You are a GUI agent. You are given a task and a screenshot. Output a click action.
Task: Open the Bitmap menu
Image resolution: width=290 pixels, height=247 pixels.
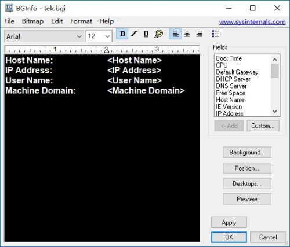click(32, 21)
